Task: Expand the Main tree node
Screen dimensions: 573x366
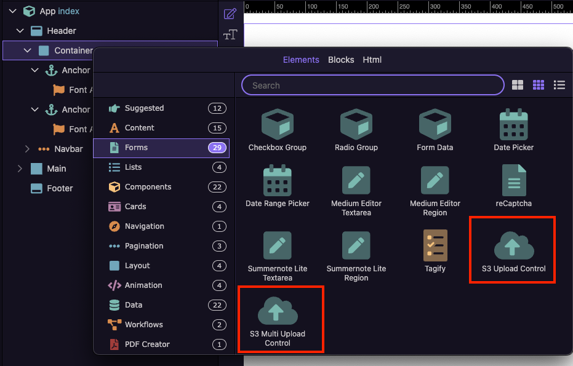Action: coord(20,169)
